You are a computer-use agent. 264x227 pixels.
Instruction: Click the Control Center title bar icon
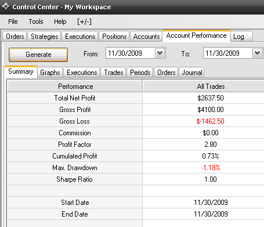point(6,6)
